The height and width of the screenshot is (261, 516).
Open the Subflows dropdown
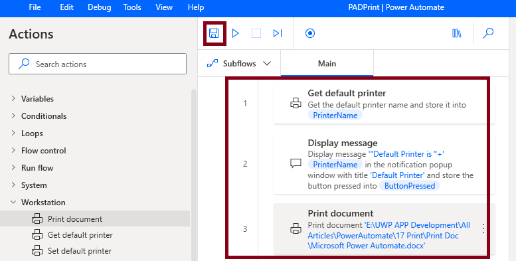pyautogui.click(x=239, y=64)
